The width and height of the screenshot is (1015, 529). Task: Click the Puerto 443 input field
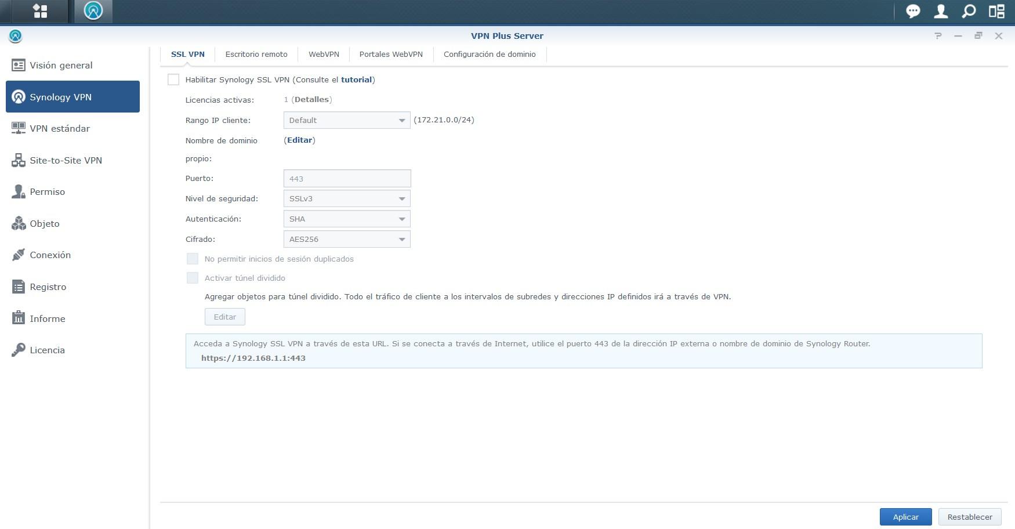tap(347, 178)
